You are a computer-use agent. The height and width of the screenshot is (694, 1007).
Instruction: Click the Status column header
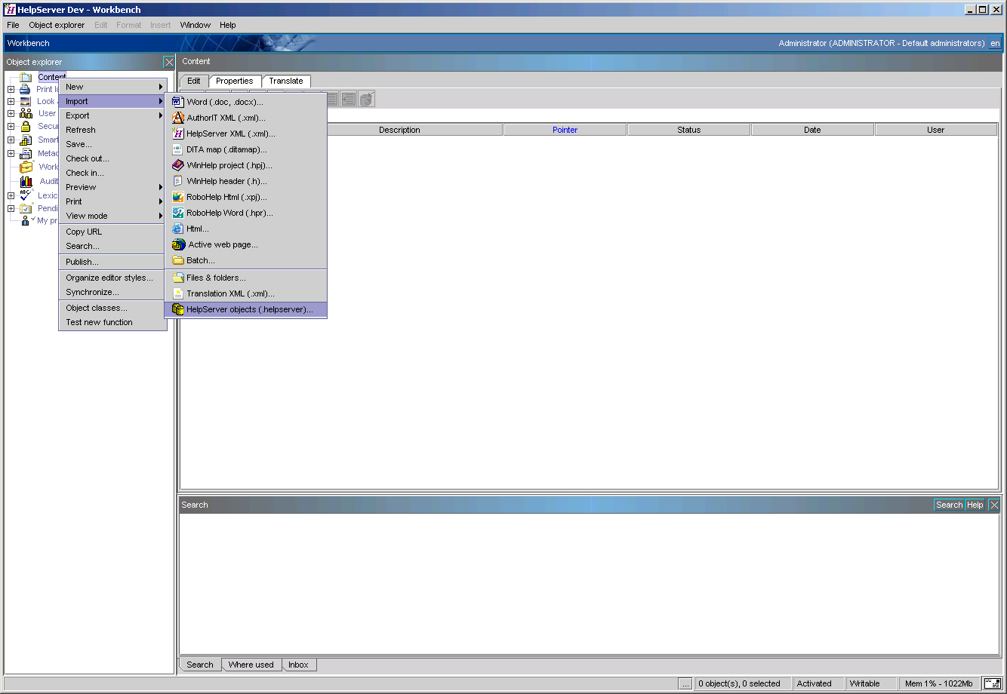point(689,130)
